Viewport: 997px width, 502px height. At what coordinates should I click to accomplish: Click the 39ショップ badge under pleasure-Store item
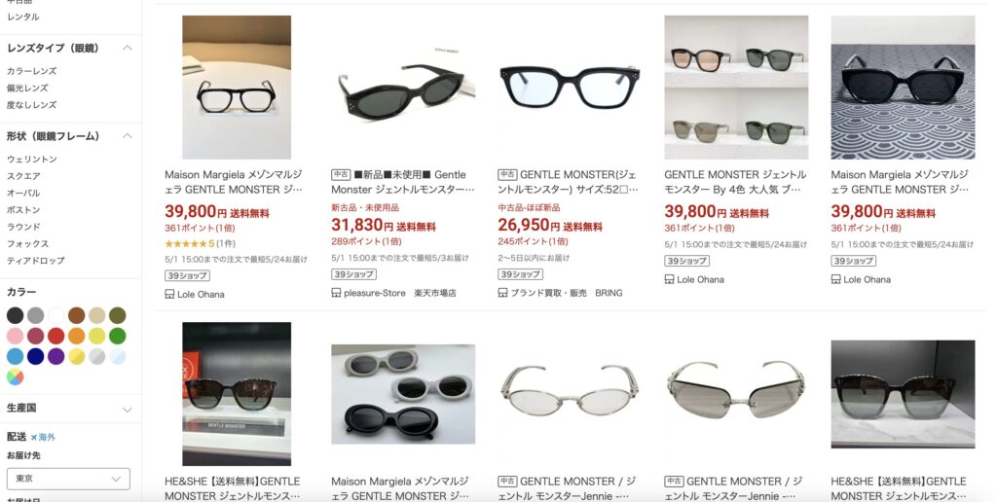tap(353, 274)
